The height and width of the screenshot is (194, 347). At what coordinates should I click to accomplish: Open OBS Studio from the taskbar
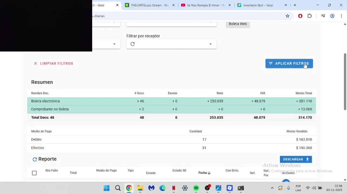tap(207, 188)
